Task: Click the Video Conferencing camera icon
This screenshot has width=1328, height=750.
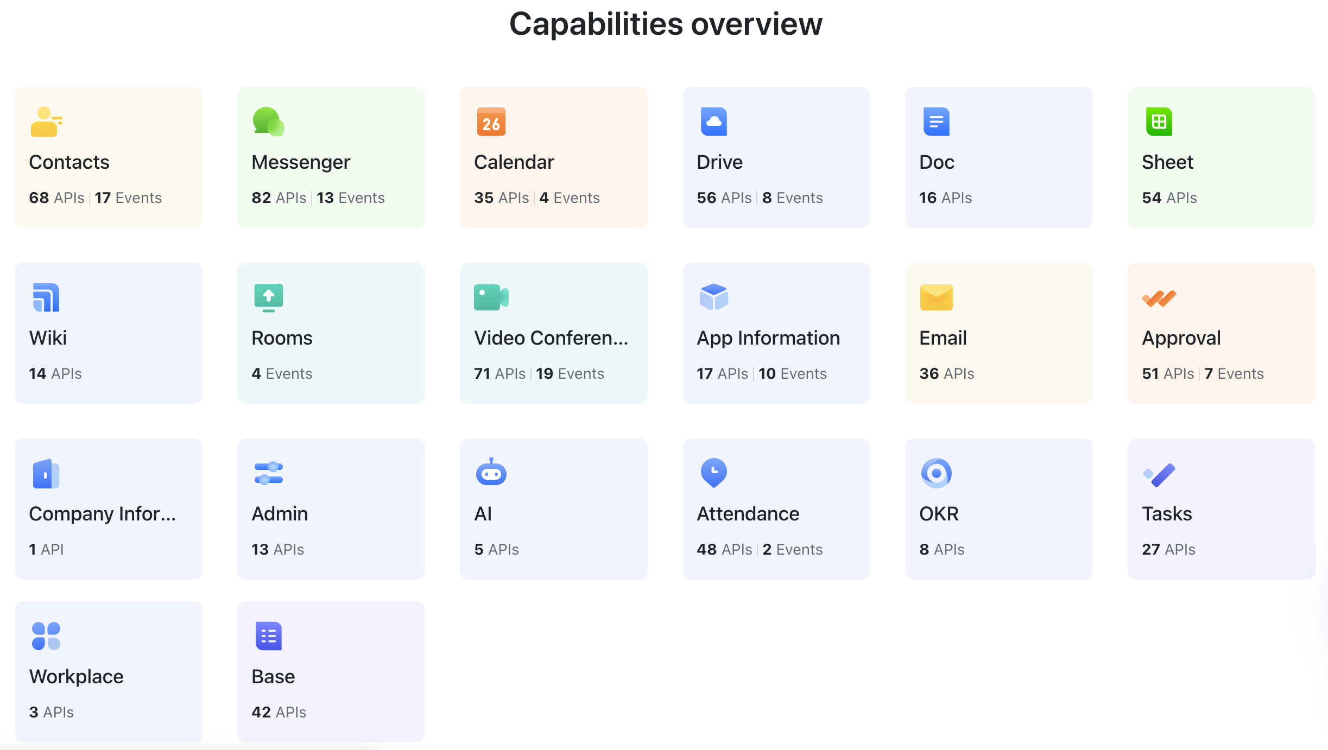Action: click(x=491, y=297)
